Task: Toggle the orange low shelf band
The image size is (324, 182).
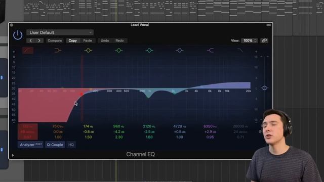Action: pos(58,50)
